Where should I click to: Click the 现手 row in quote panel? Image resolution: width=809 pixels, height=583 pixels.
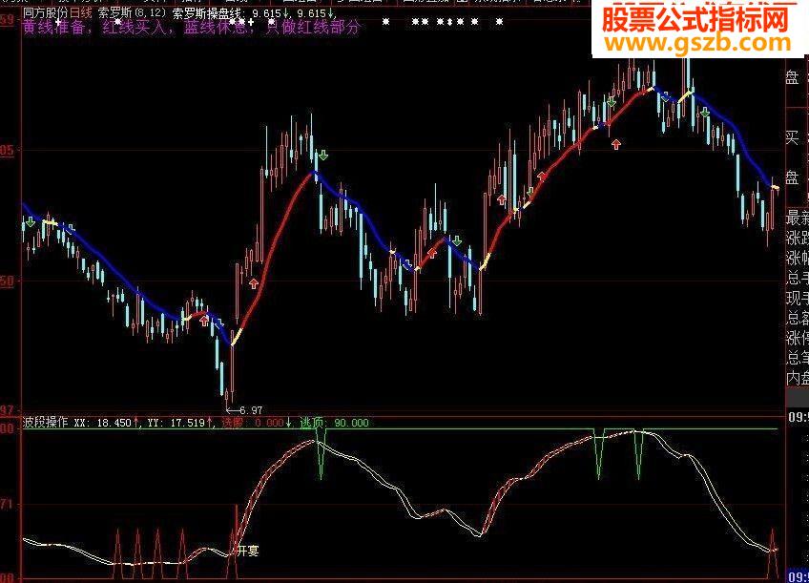point(798,298)
